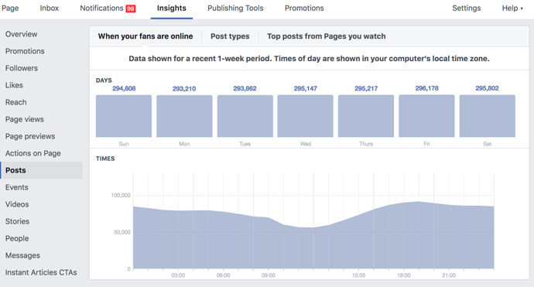This screenshot has width=534, height=287.
Task: Click the 18:00 point on Times chart
Action: coord(403,203)
